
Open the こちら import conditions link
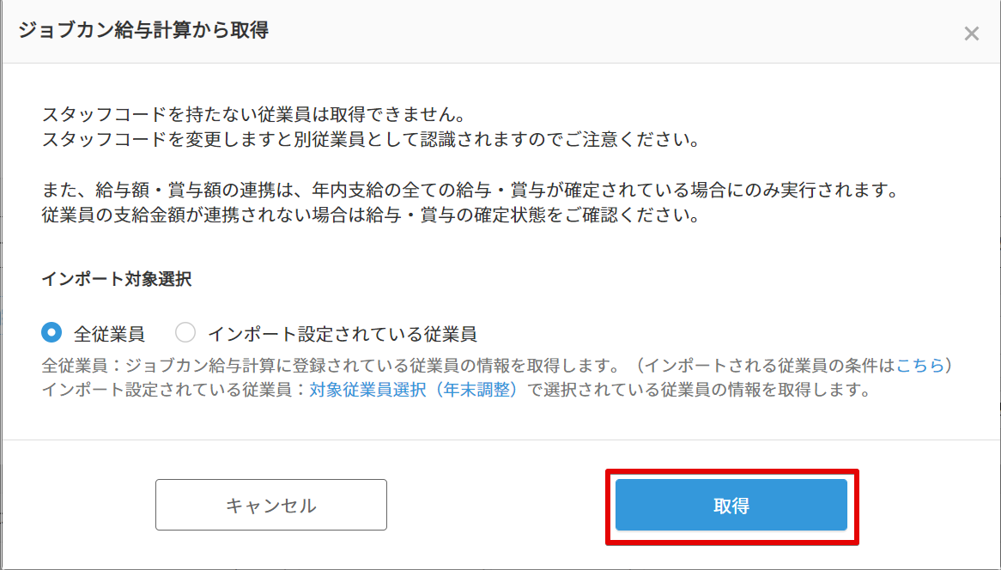[x=919, y=366]
